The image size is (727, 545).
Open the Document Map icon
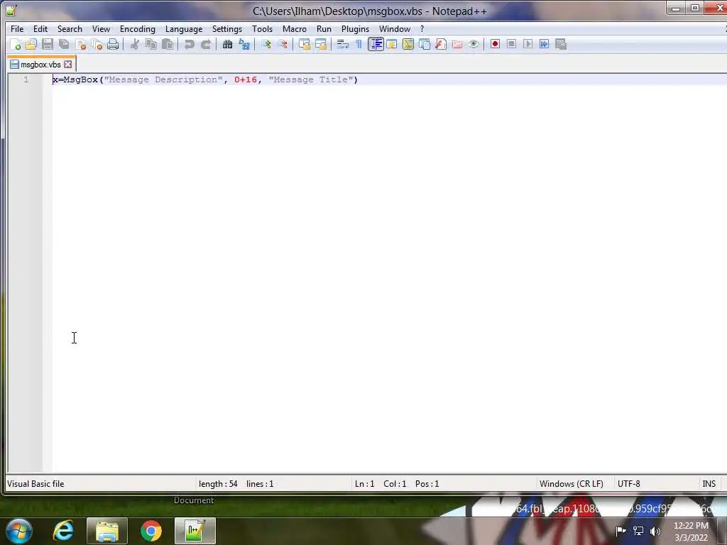[x=408, y=45]
